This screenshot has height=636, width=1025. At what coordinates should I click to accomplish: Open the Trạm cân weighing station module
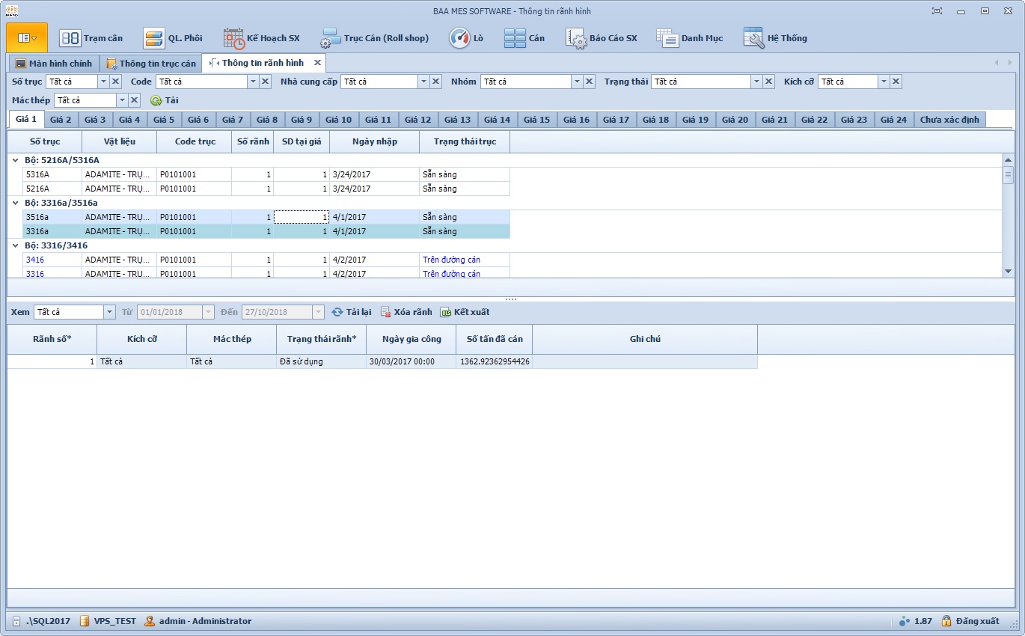coord(91,38)
